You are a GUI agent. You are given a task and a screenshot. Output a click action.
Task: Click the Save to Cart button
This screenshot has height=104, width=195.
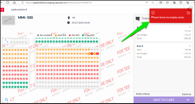point(164,100)
